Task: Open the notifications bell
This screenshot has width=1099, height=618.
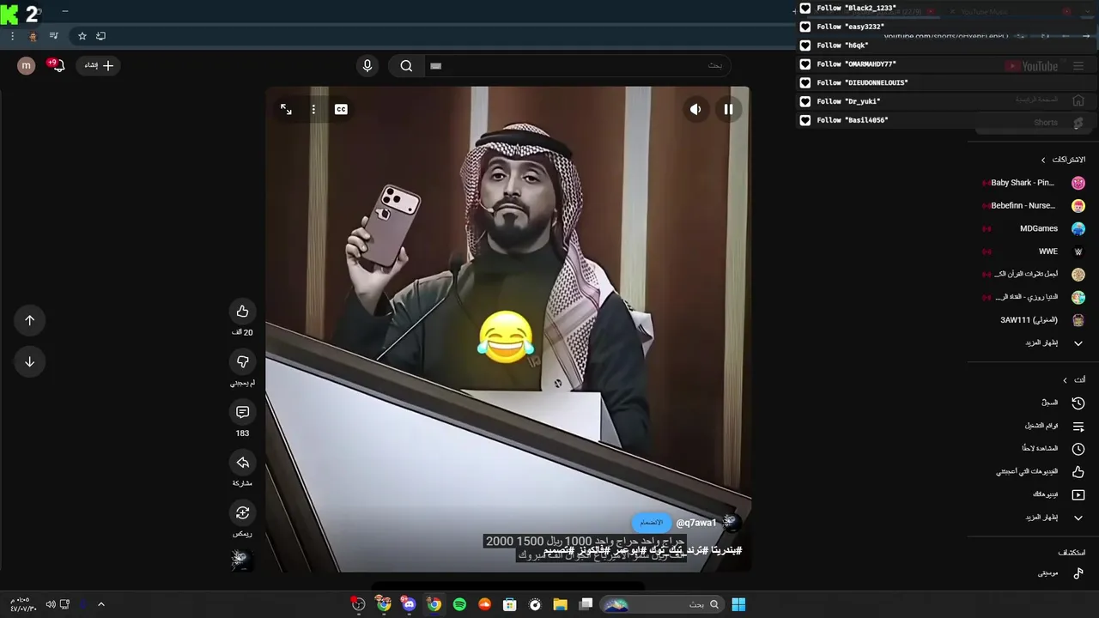Action: click(58, 65)
